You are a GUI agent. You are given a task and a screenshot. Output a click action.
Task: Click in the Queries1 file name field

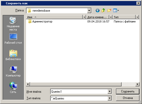tap(79, 91)
